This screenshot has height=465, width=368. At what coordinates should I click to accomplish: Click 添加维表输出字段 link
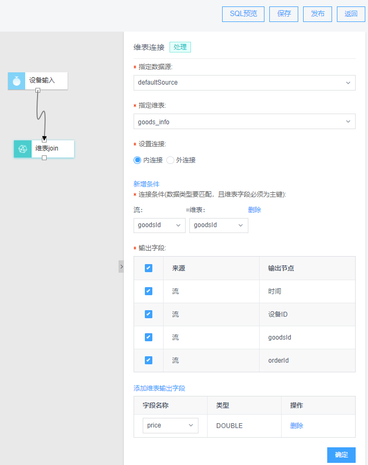159,388
